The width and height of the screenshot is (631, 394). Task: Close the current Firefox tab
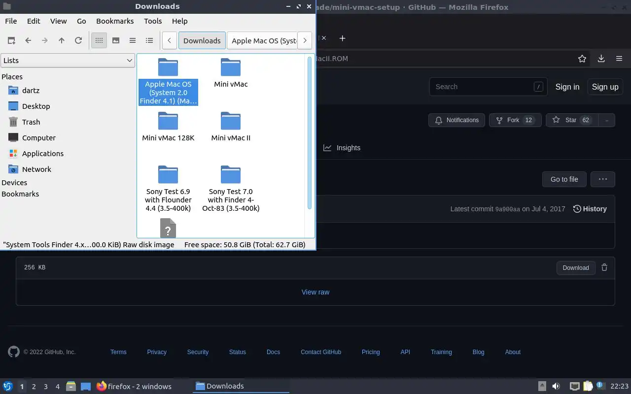point(324,38)
